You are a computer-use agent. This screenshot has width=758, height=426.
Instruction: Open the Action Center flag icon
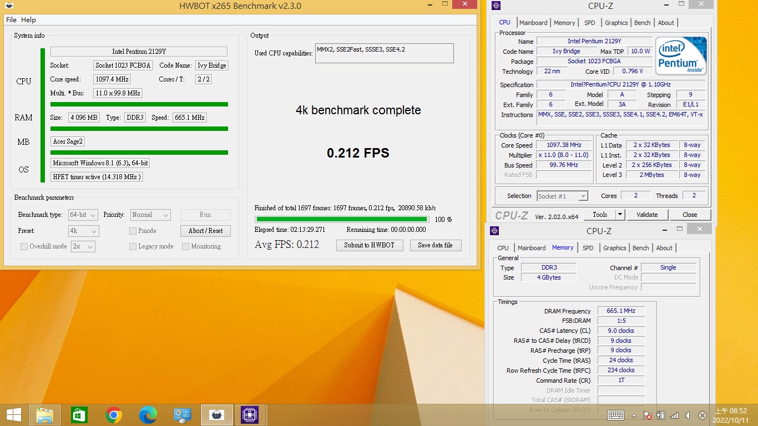(647, 415)
